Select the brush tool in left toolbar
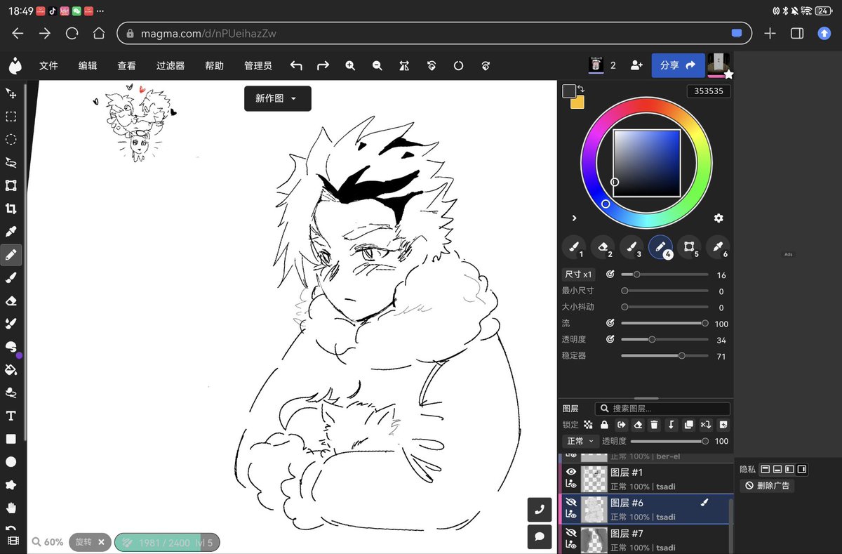The height and width of the screenshot is (554, 842). [11, 278]
